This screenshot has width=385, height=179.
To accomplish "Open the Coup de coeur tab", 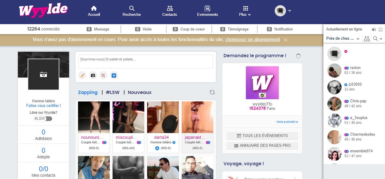I will [189, 29].
